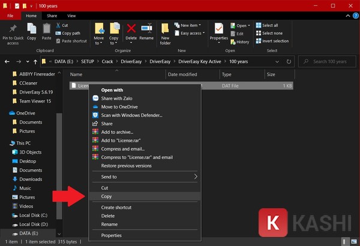Click DATA (E:) in the address breadcrumb
The width and height of the screenshot is (360, 246).
coord(64,62)
